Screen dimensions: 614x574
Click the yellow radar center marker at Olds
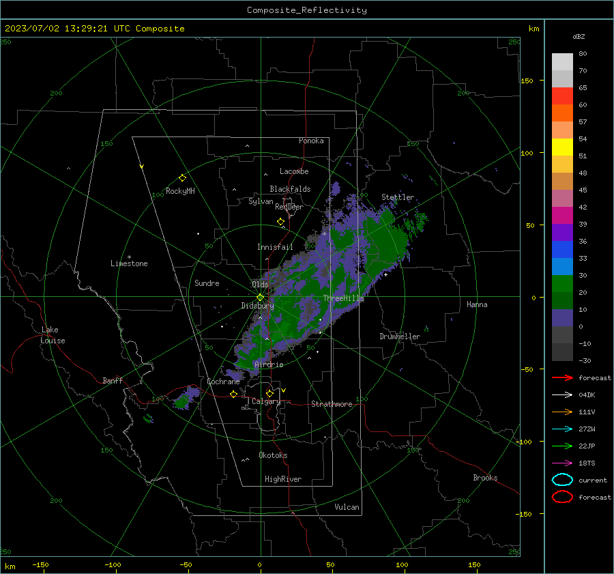(260, 298)
